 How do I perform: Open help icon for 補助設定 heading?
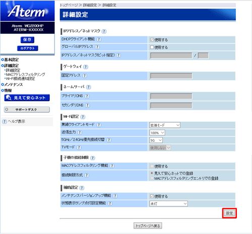[x=82, y=188]
